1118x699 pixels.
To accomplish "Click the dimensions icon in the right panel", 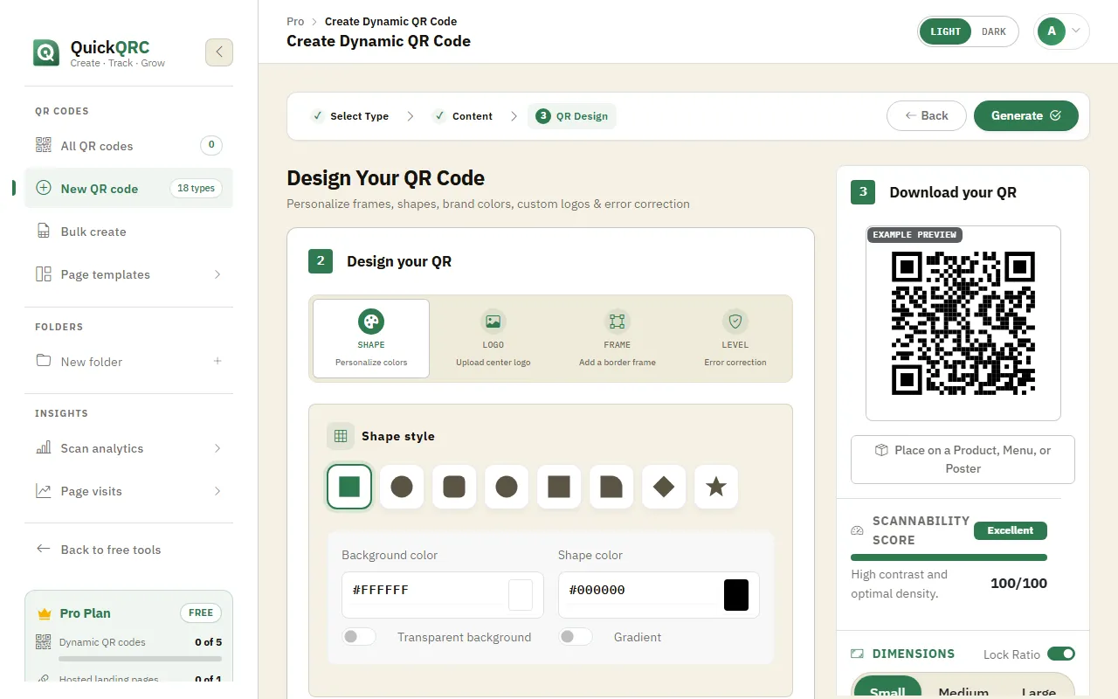I will (x=858, y=654).
